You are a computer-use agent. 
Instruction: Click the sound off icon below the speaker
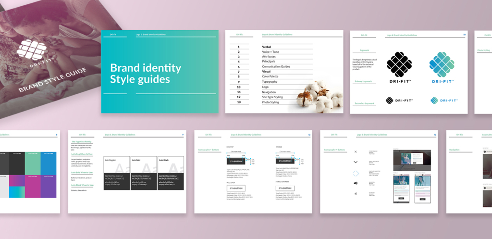pyautogui.click(x=356, y=193)
